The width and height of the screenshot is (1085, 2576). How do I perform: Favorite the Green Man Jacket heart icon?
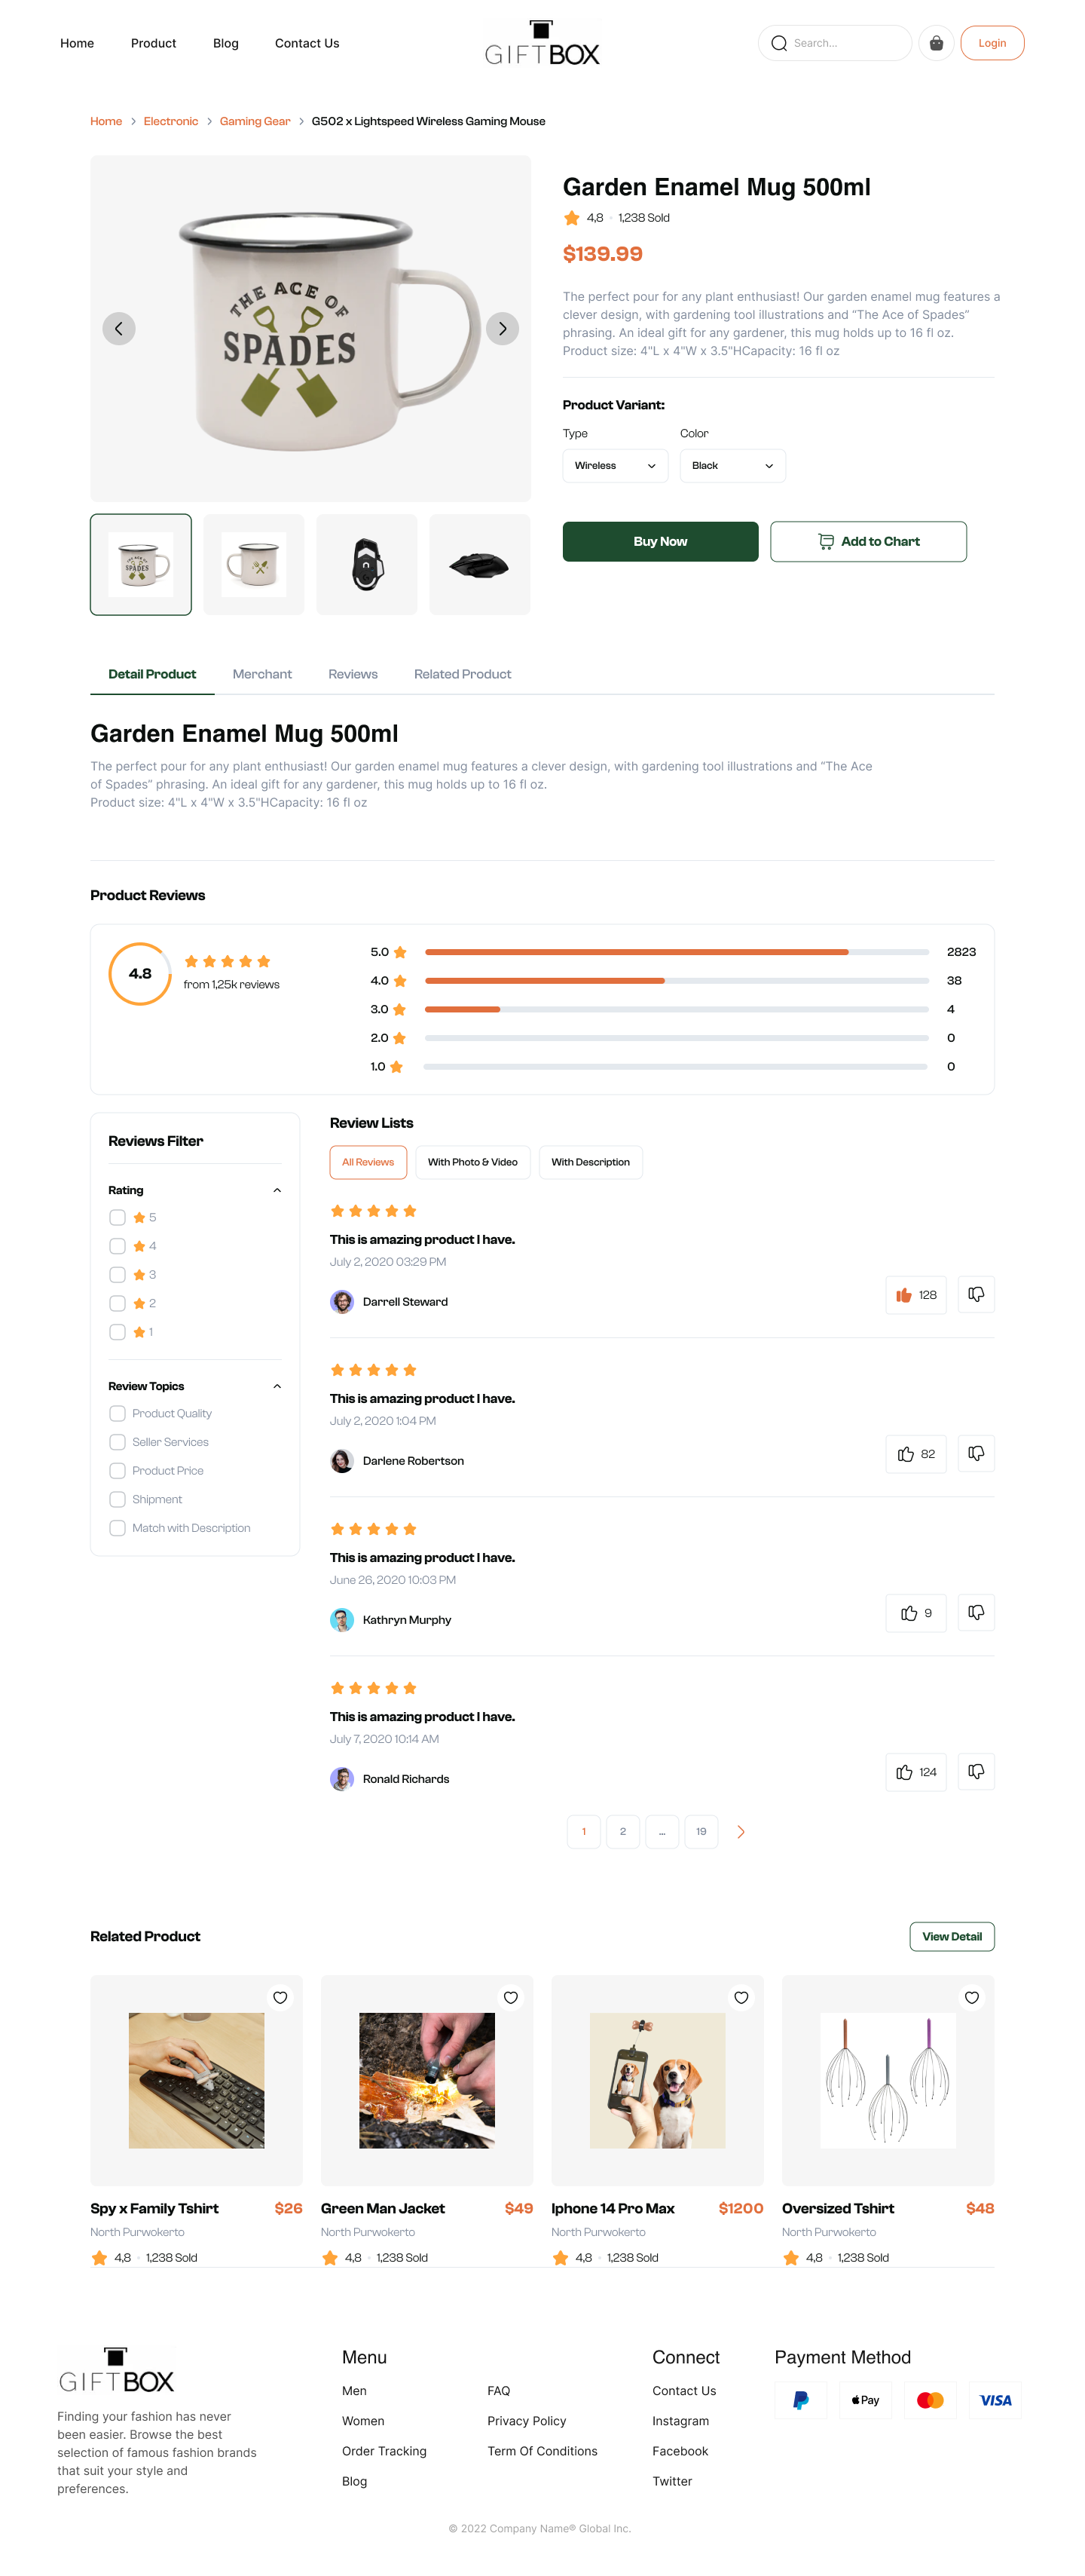[511, 1997]
